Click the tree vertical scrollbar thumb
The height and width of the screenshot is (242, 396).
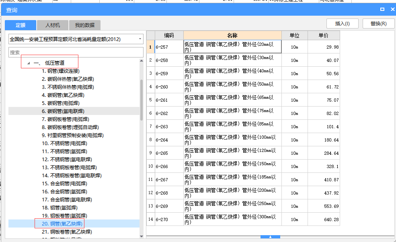pos(142,100)
